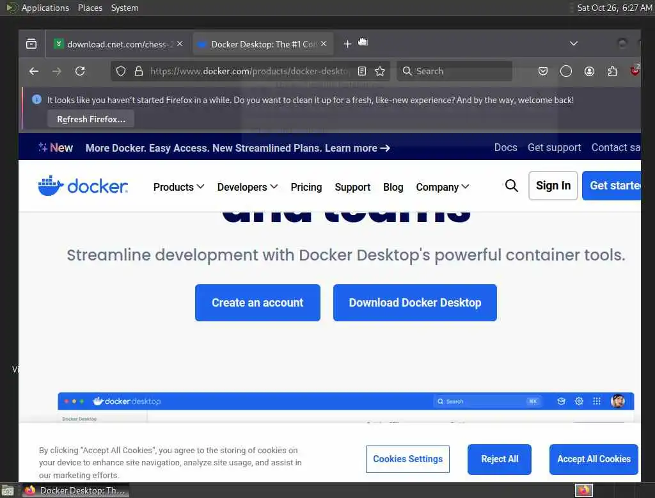This screenshot has height=498, width=655.
Task: Switch to download.cnet.com tab
Action: [x=118, y=44]
